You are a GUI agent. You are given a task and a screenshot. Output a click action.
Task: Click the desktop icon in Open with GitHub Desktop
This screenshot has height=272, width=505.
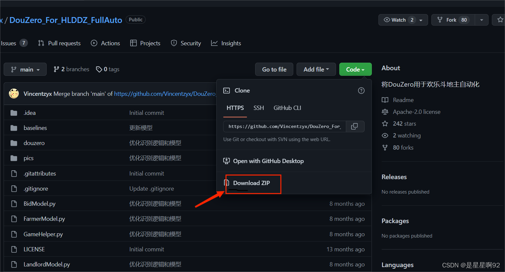[x=227, y=161]
